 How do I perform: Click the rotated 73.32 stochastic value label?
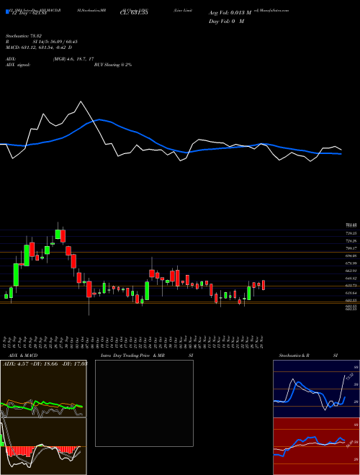[x=349, y=376]
